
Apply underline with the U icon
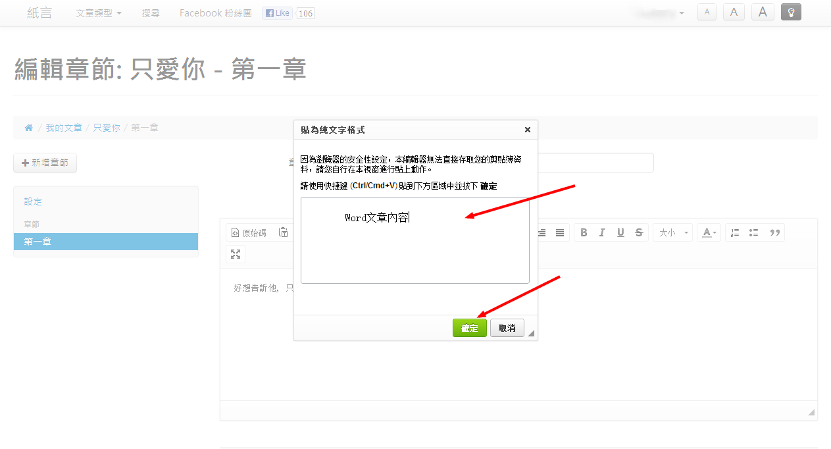[x=620, y=232]
